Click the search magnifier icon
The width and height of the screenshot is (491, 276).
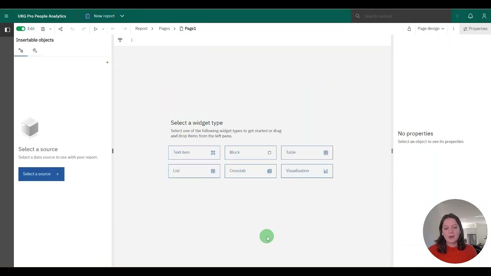[358, 16]
